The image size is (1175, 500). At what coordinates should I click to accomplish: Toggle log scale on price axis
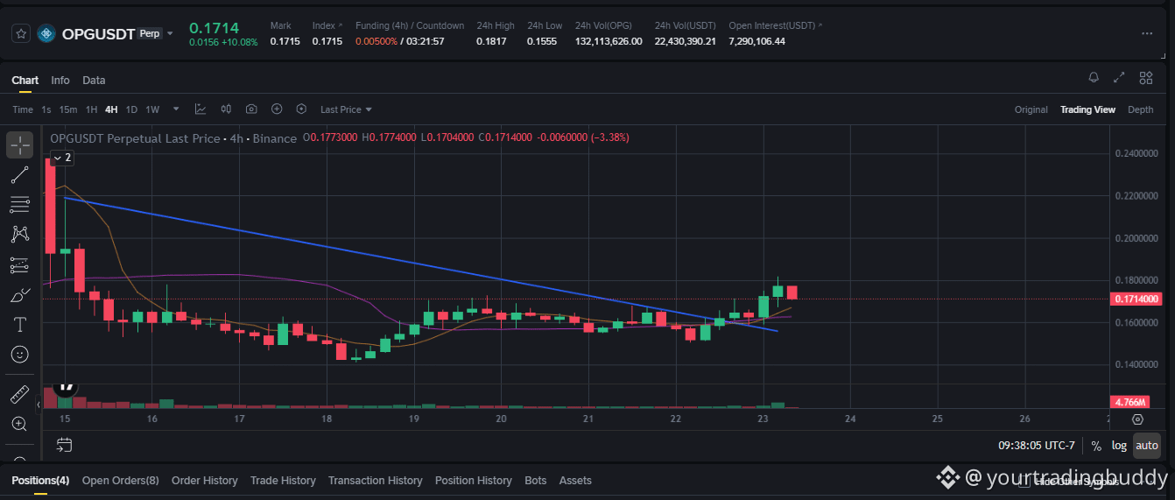1119,446
